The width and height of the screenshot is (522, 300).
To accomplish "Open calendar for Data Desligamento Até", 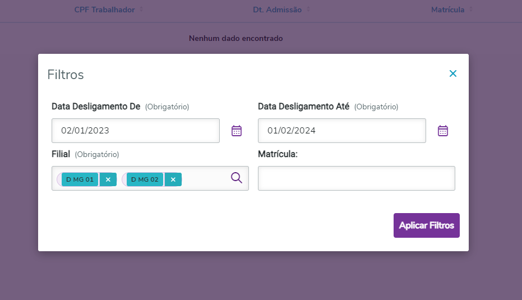I will point(443,131).
